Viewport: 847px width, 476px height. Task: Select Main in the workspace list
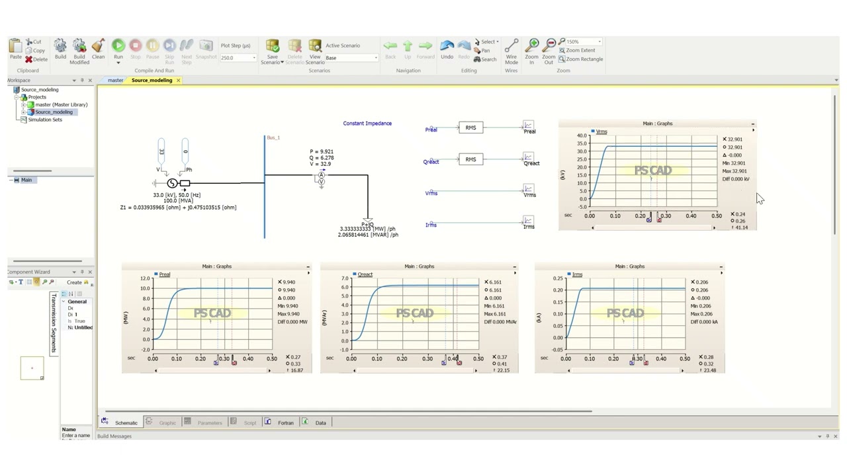tap(26, 180)
